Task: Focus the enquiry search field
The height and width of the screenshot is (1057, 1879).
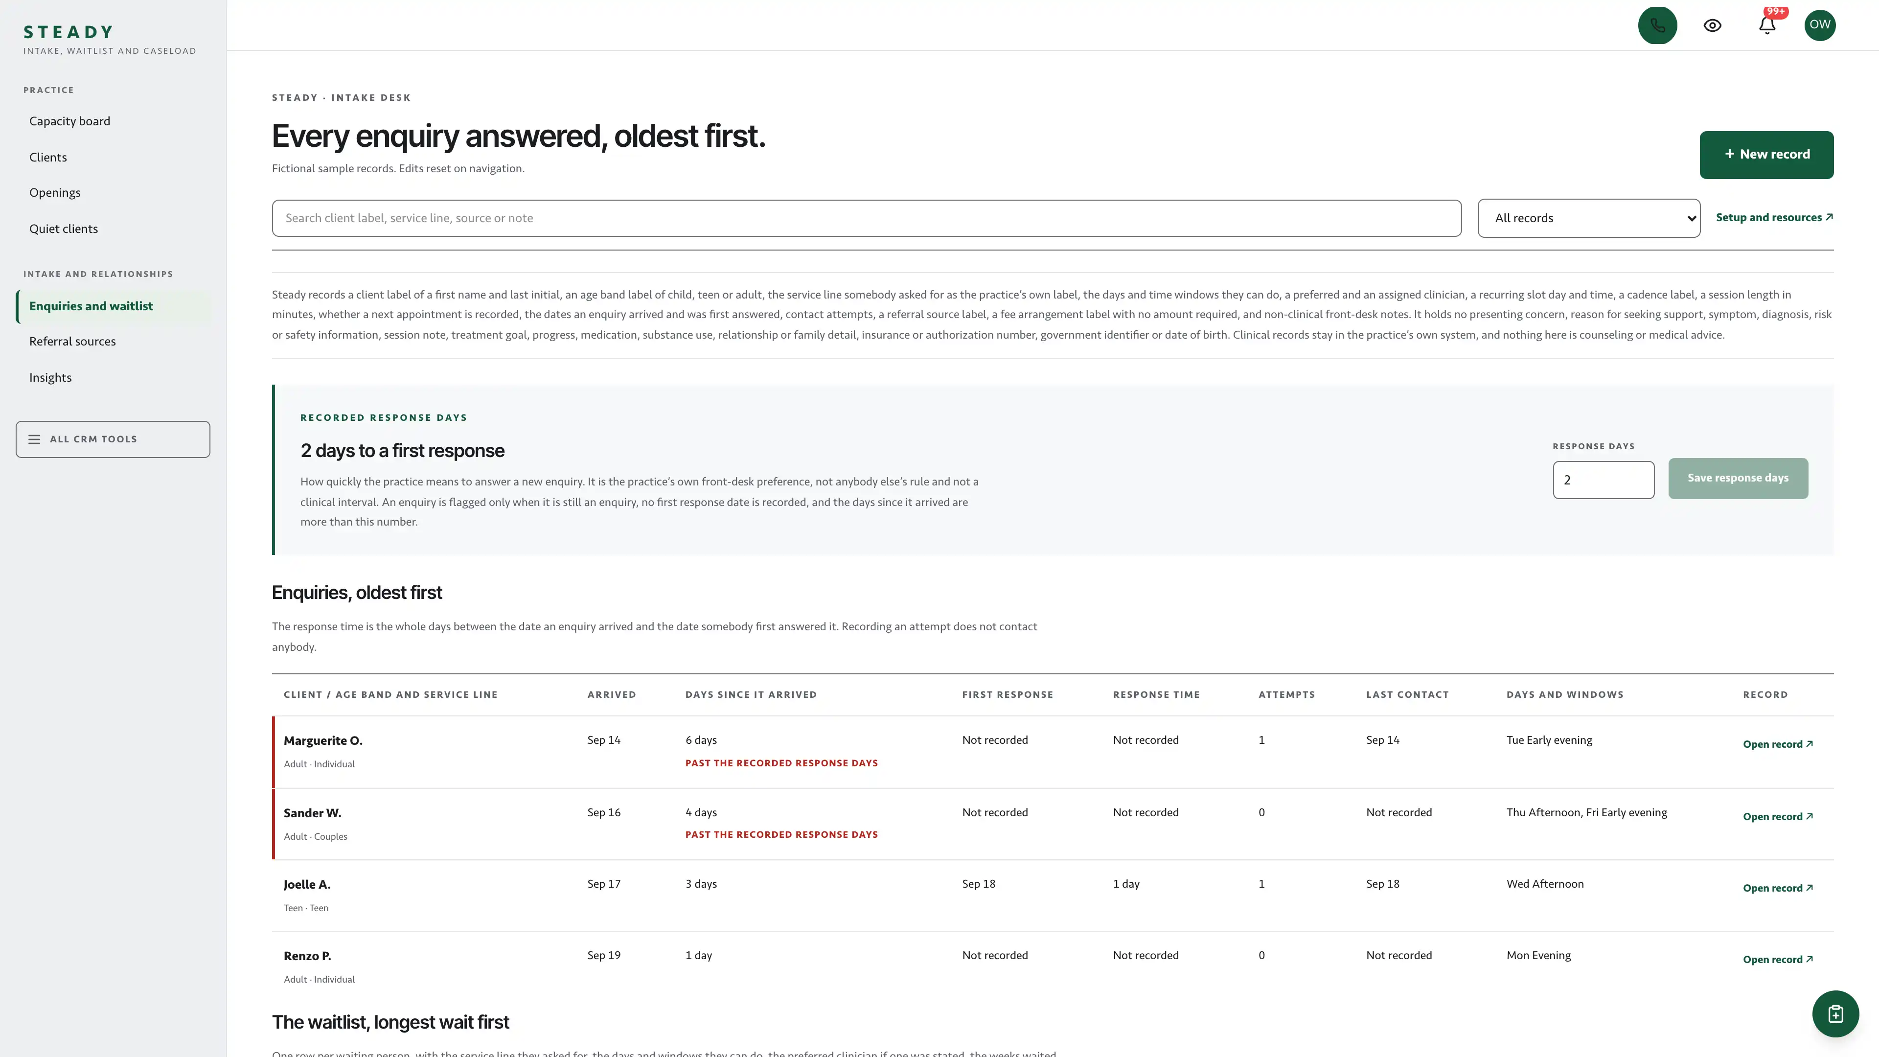Action: point(867,218)
